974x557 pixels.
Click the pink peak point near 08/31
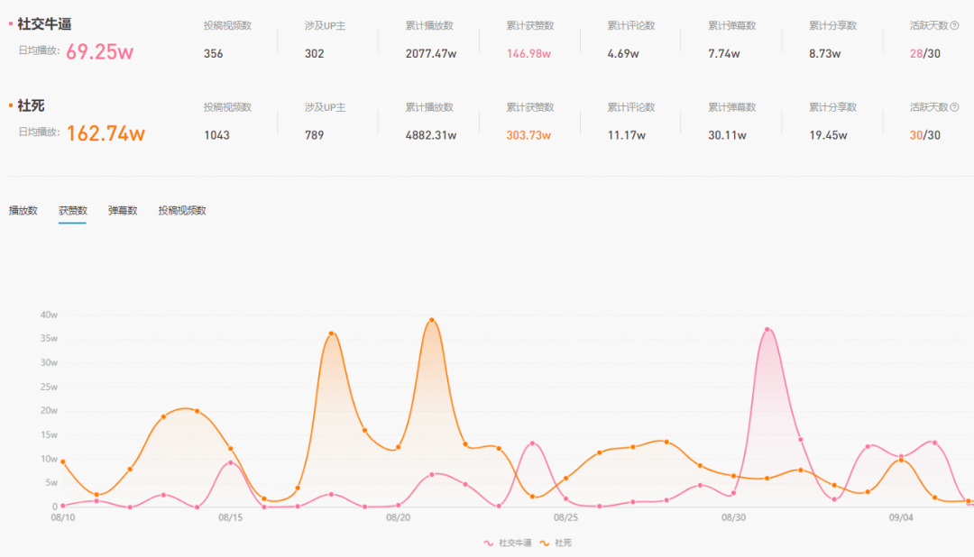pos(767,329)
